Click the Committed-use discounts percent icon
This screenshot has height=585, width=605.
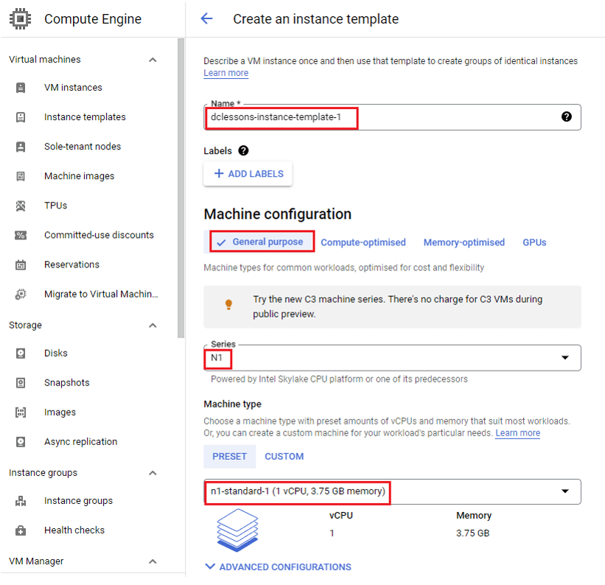(21, 235)
